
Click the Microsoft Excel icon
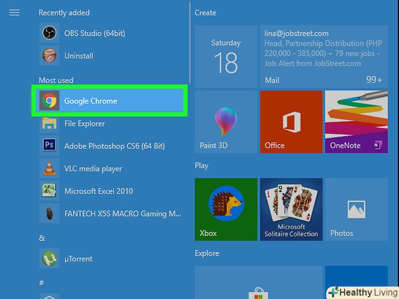point(49,191)
